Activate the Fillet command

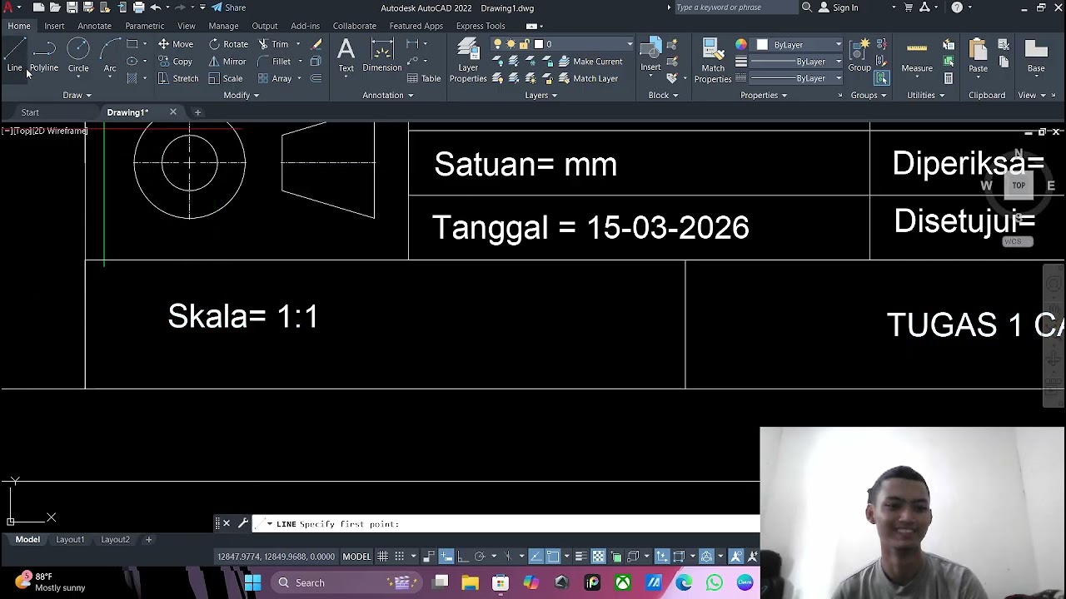tap(274, 62)
